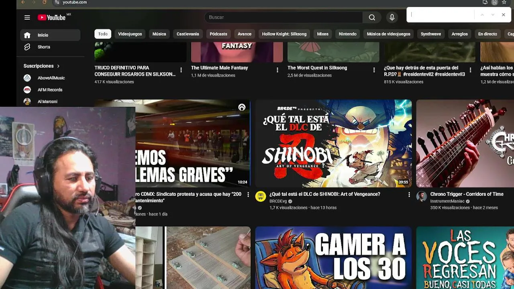This screenshot has width=514, height=289.
Task: Click the find-in-page text field
Action: click(x=441, y=15)
